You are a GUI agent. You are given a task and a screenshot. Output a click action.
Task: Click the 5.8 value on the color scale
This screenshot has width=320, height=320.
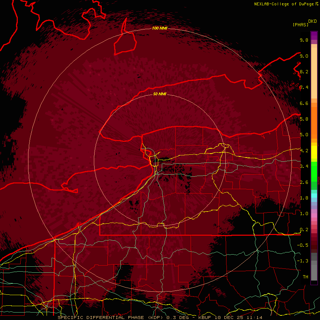click(304, 119)
